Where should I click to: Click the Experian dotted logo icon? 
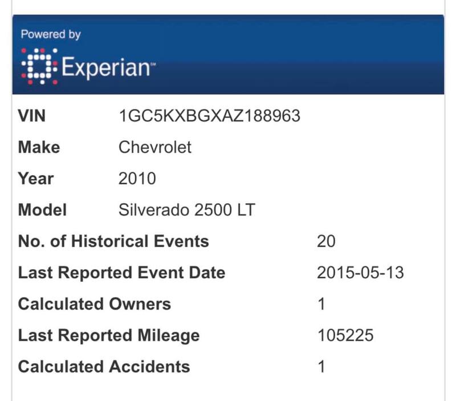pos(39,66)
